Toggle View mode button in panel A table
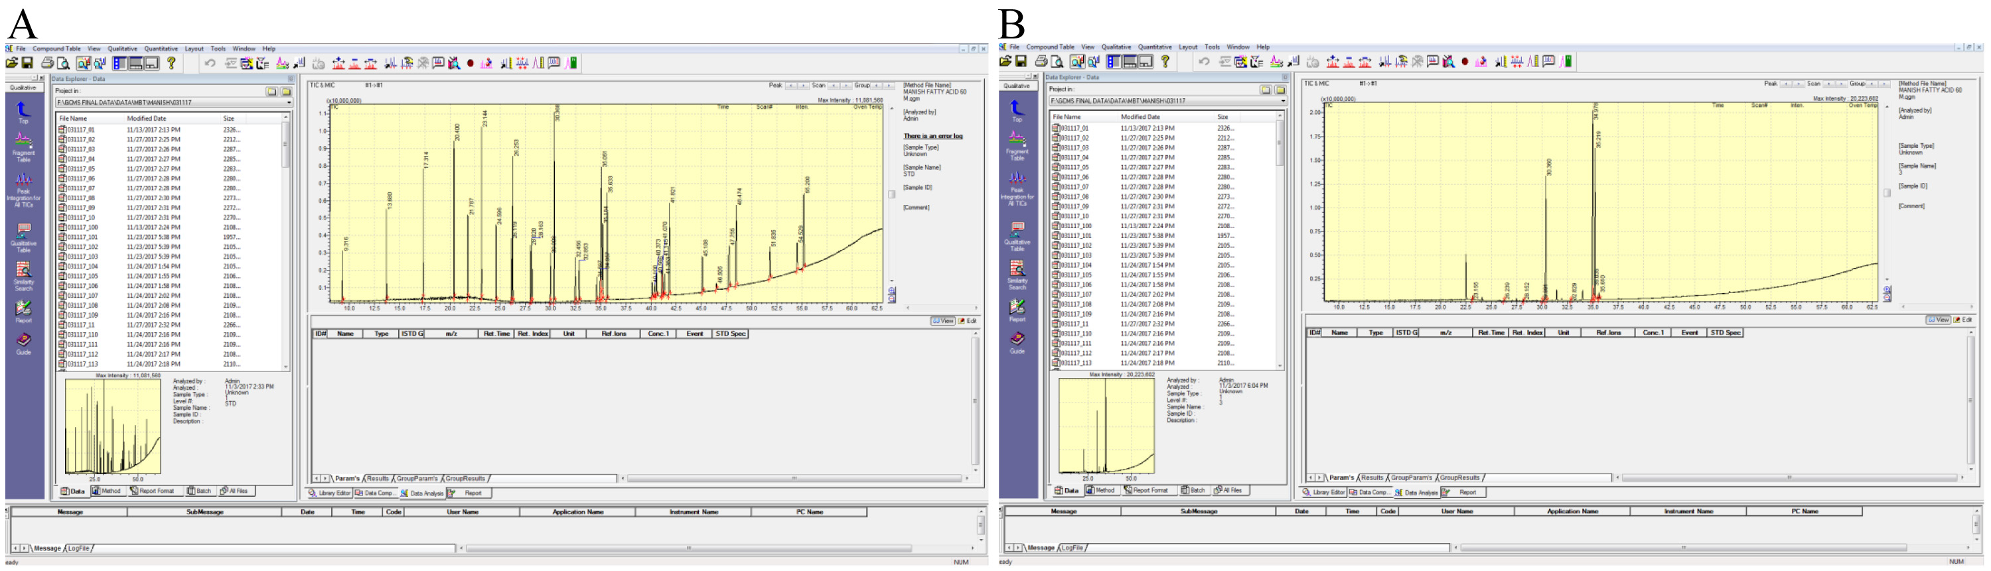This screenshot has height=571, width=1991. 944,321
